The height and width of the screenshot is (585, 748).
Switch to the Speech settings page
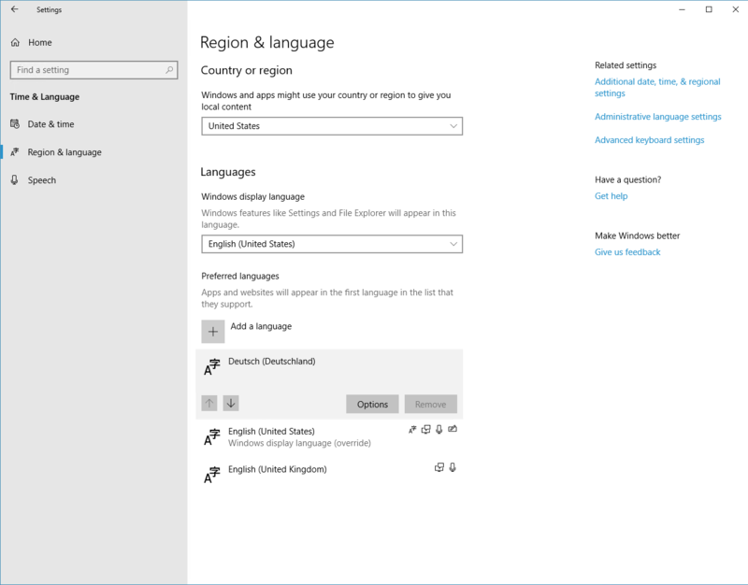42,180
